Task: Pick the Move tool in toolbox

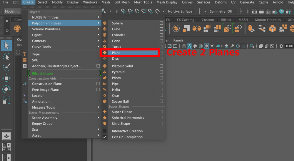Action: 6,78
